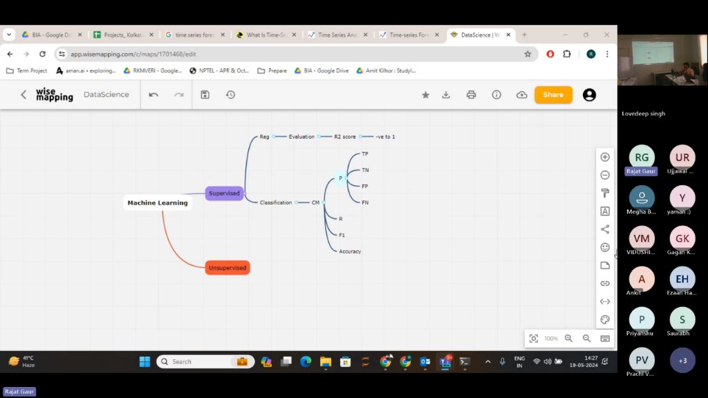708x398 pixels.
Task: Open font format tool
Action: (605, 211)
